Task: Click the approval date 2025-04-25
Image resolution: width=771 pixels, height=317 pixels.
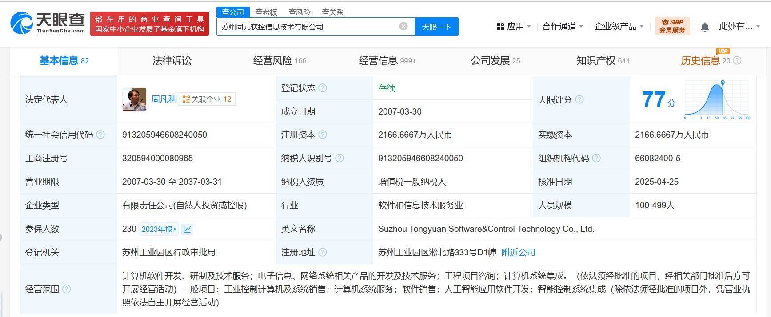Action: [x=657, y=182]
